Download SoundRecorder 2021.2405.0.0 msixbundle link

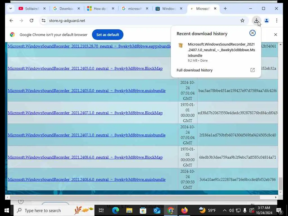[x=87, y=91]
